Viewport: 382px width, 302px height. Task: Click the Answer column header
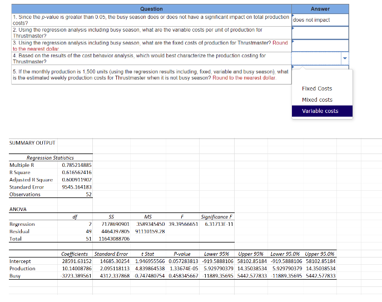[320, 9]
